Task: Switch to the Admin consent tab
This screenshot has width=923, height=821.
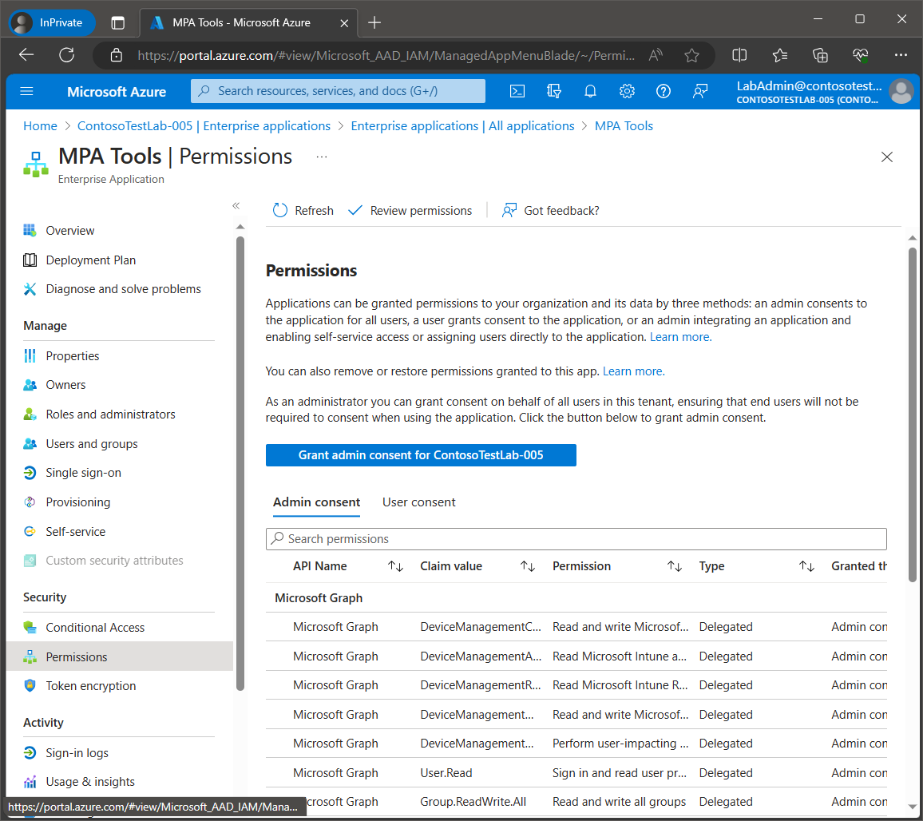Action: 316,502
